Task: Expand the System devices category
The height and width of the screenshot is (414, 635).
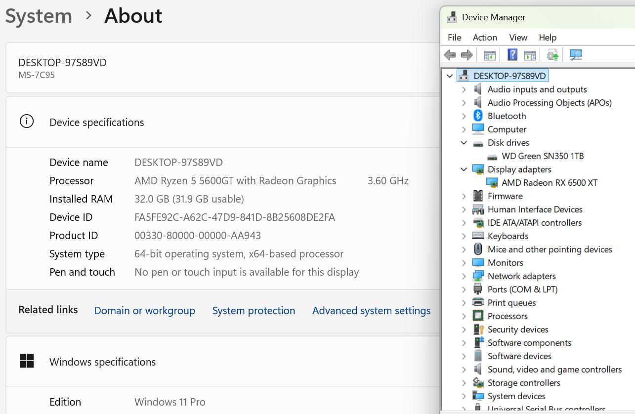Action: pyautogui.click(x=464, y=396)
